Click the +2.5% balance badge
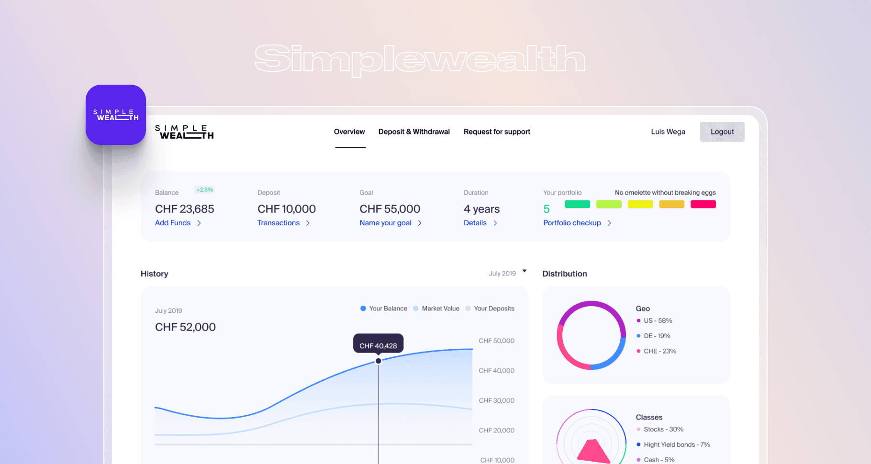This screenshot has height=464, width=871. point(204,190)
